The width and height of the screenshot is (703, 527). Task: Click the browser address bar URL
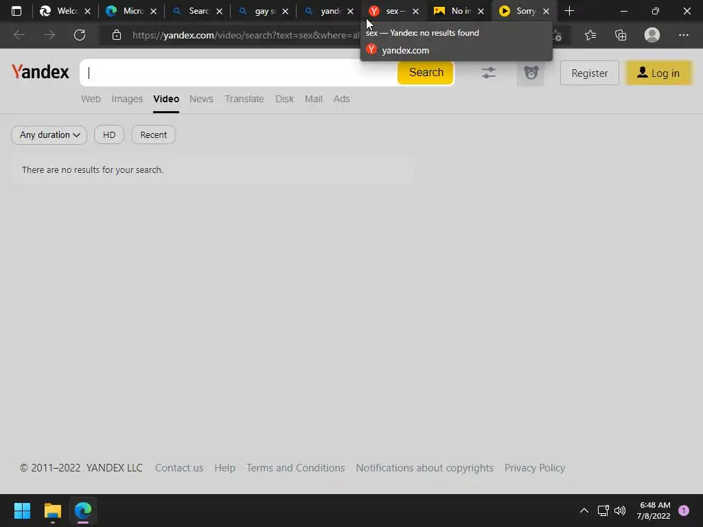click(246, 35)
